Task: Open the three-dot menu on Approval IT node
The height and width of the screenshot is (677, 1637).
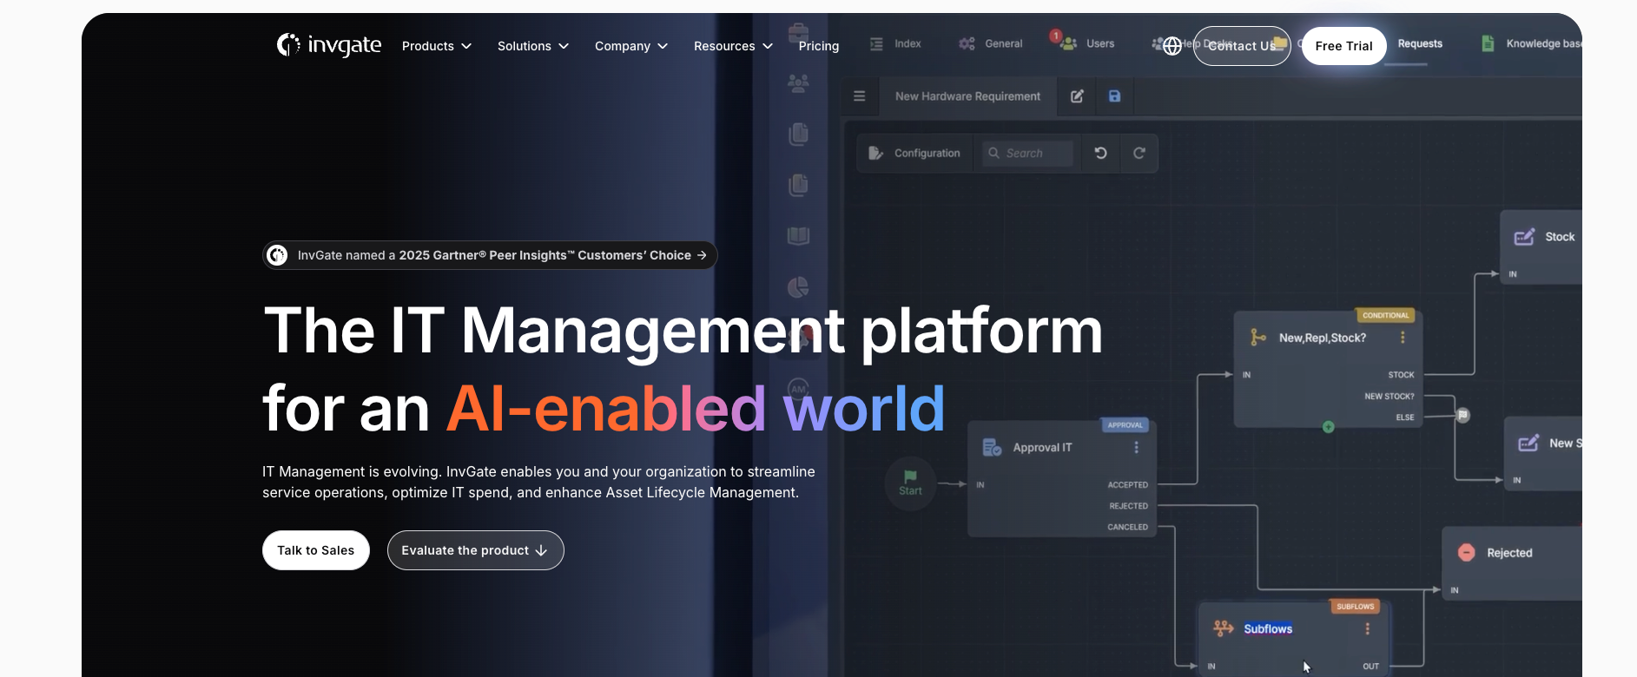Action: pyautogui.click(x=1136, y=447)
